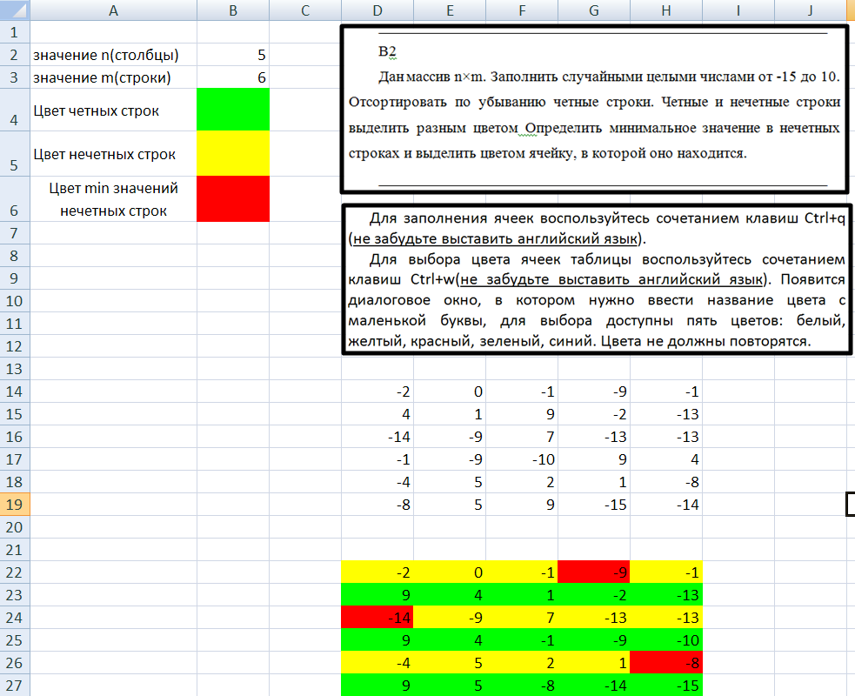Select cell D16 with value -14
The width and height of the screenshot is (855, 696).
coord(377,437)
